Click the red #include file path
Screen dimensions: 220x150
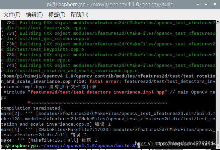pos(97,92)
